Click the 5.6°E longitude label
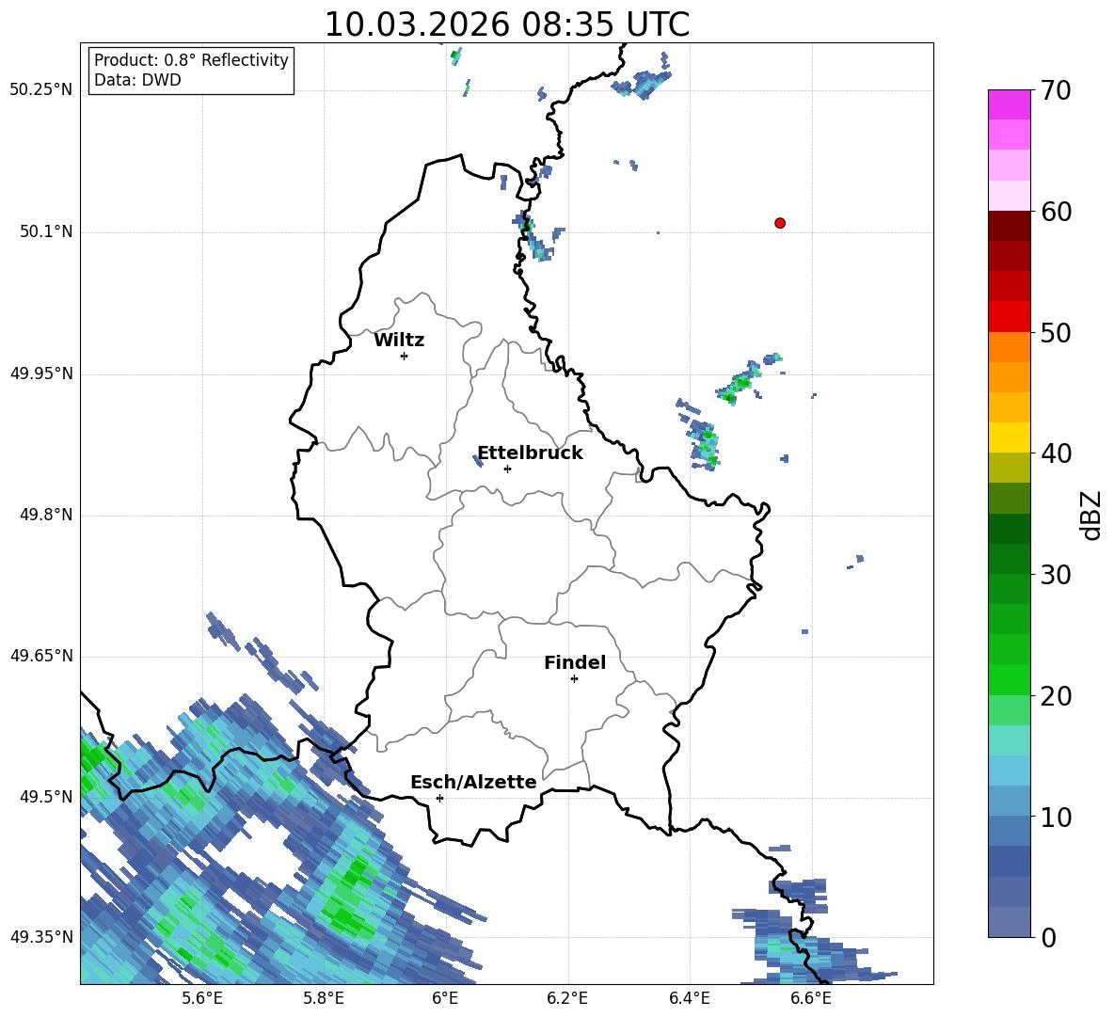 (x=202, y=998)
